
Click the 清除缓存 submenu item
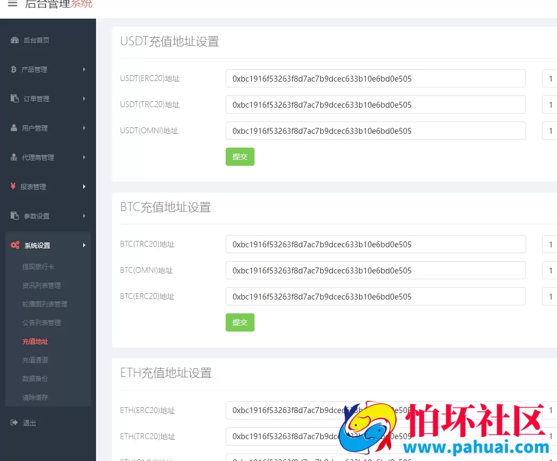tap(35, 398)
